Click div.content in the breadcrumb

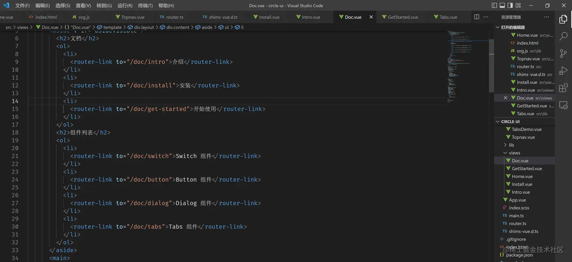[177, 27]
